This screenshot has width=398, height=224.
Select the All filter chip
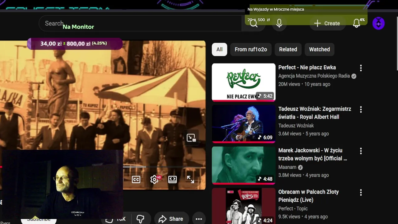tap(220, 49)
